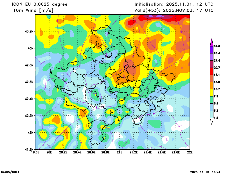The height and width of the screenshot is (174, 225).
Task: Click the "10m Wind [m/s]" subtitle
Action: click(33, 10)
